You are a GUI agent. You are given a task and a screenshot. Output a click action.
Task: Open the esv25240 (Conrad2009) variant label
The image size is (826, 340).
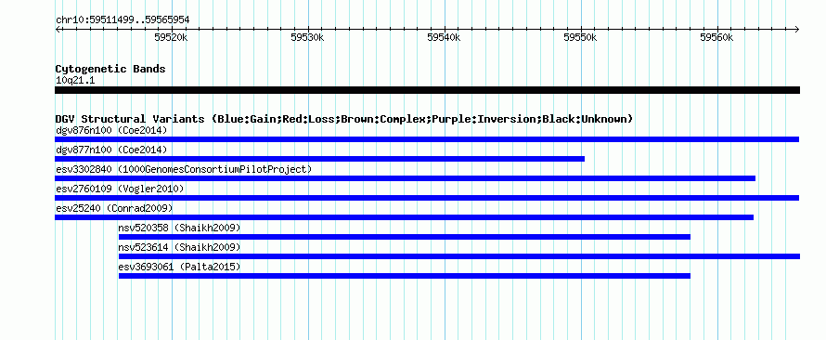(114, 208)
